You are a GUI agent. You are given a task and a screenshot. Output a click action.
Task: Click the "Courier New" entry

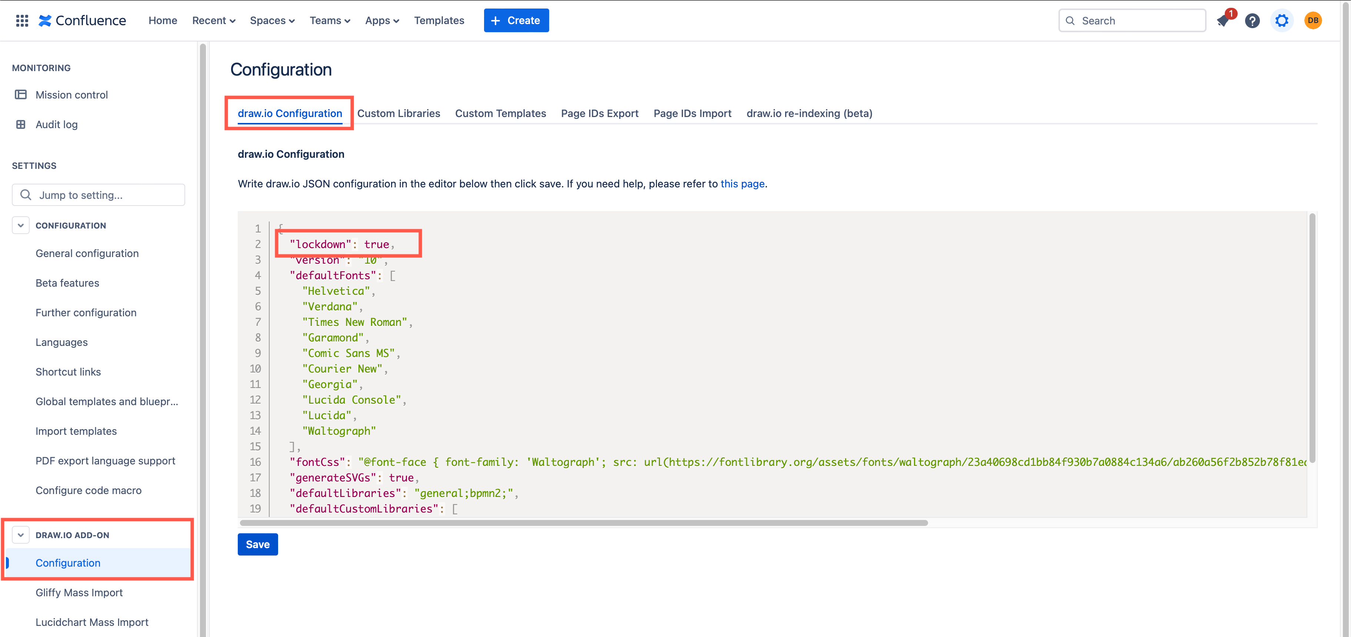pyautogui.click(x=344, y=368)
